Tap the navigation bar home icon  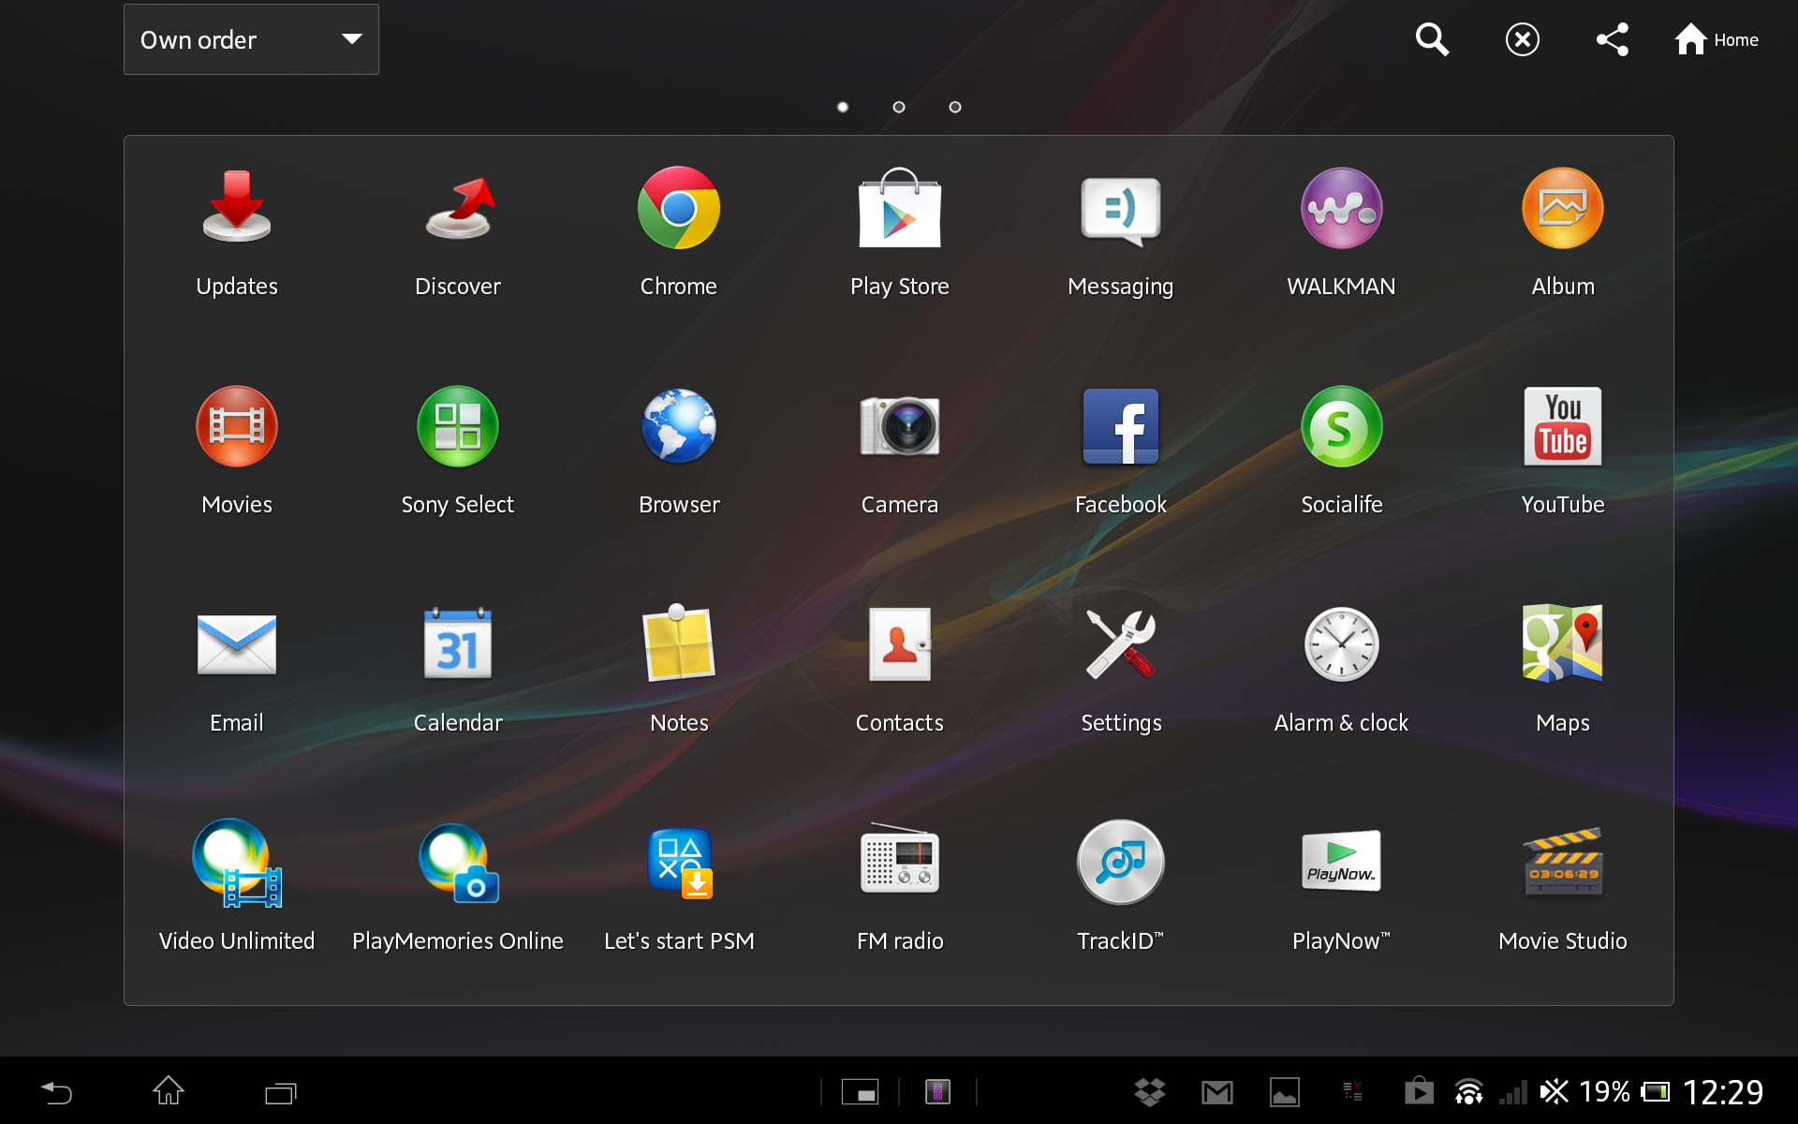click(169, 1091)
